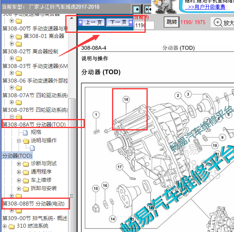Open the 规格 page in tree
The image size is (234, 232).
coord(36,132)
